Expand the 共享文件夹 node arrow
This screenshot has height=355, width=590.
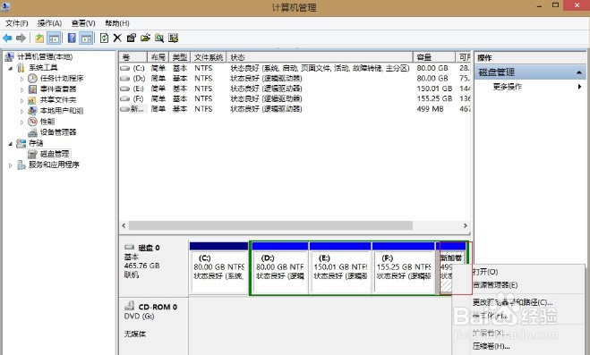pos(21,100)
